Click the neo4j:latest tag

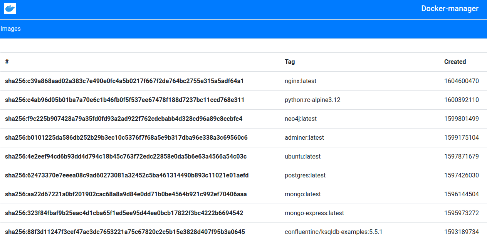(301, 119)
